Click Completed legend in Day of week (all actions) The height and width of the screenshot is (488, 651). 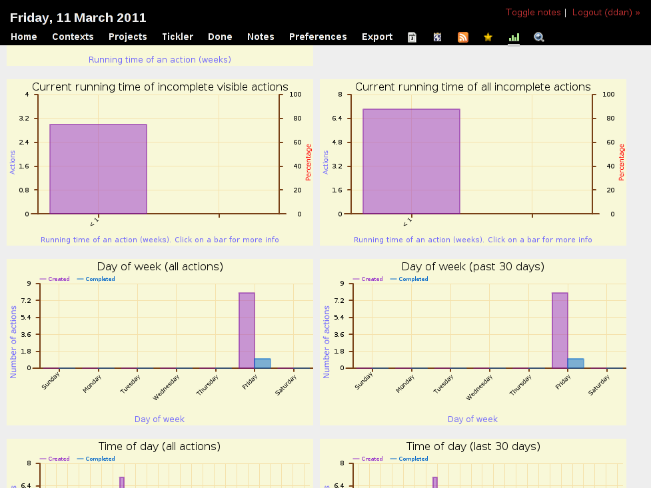pos(96,279)
